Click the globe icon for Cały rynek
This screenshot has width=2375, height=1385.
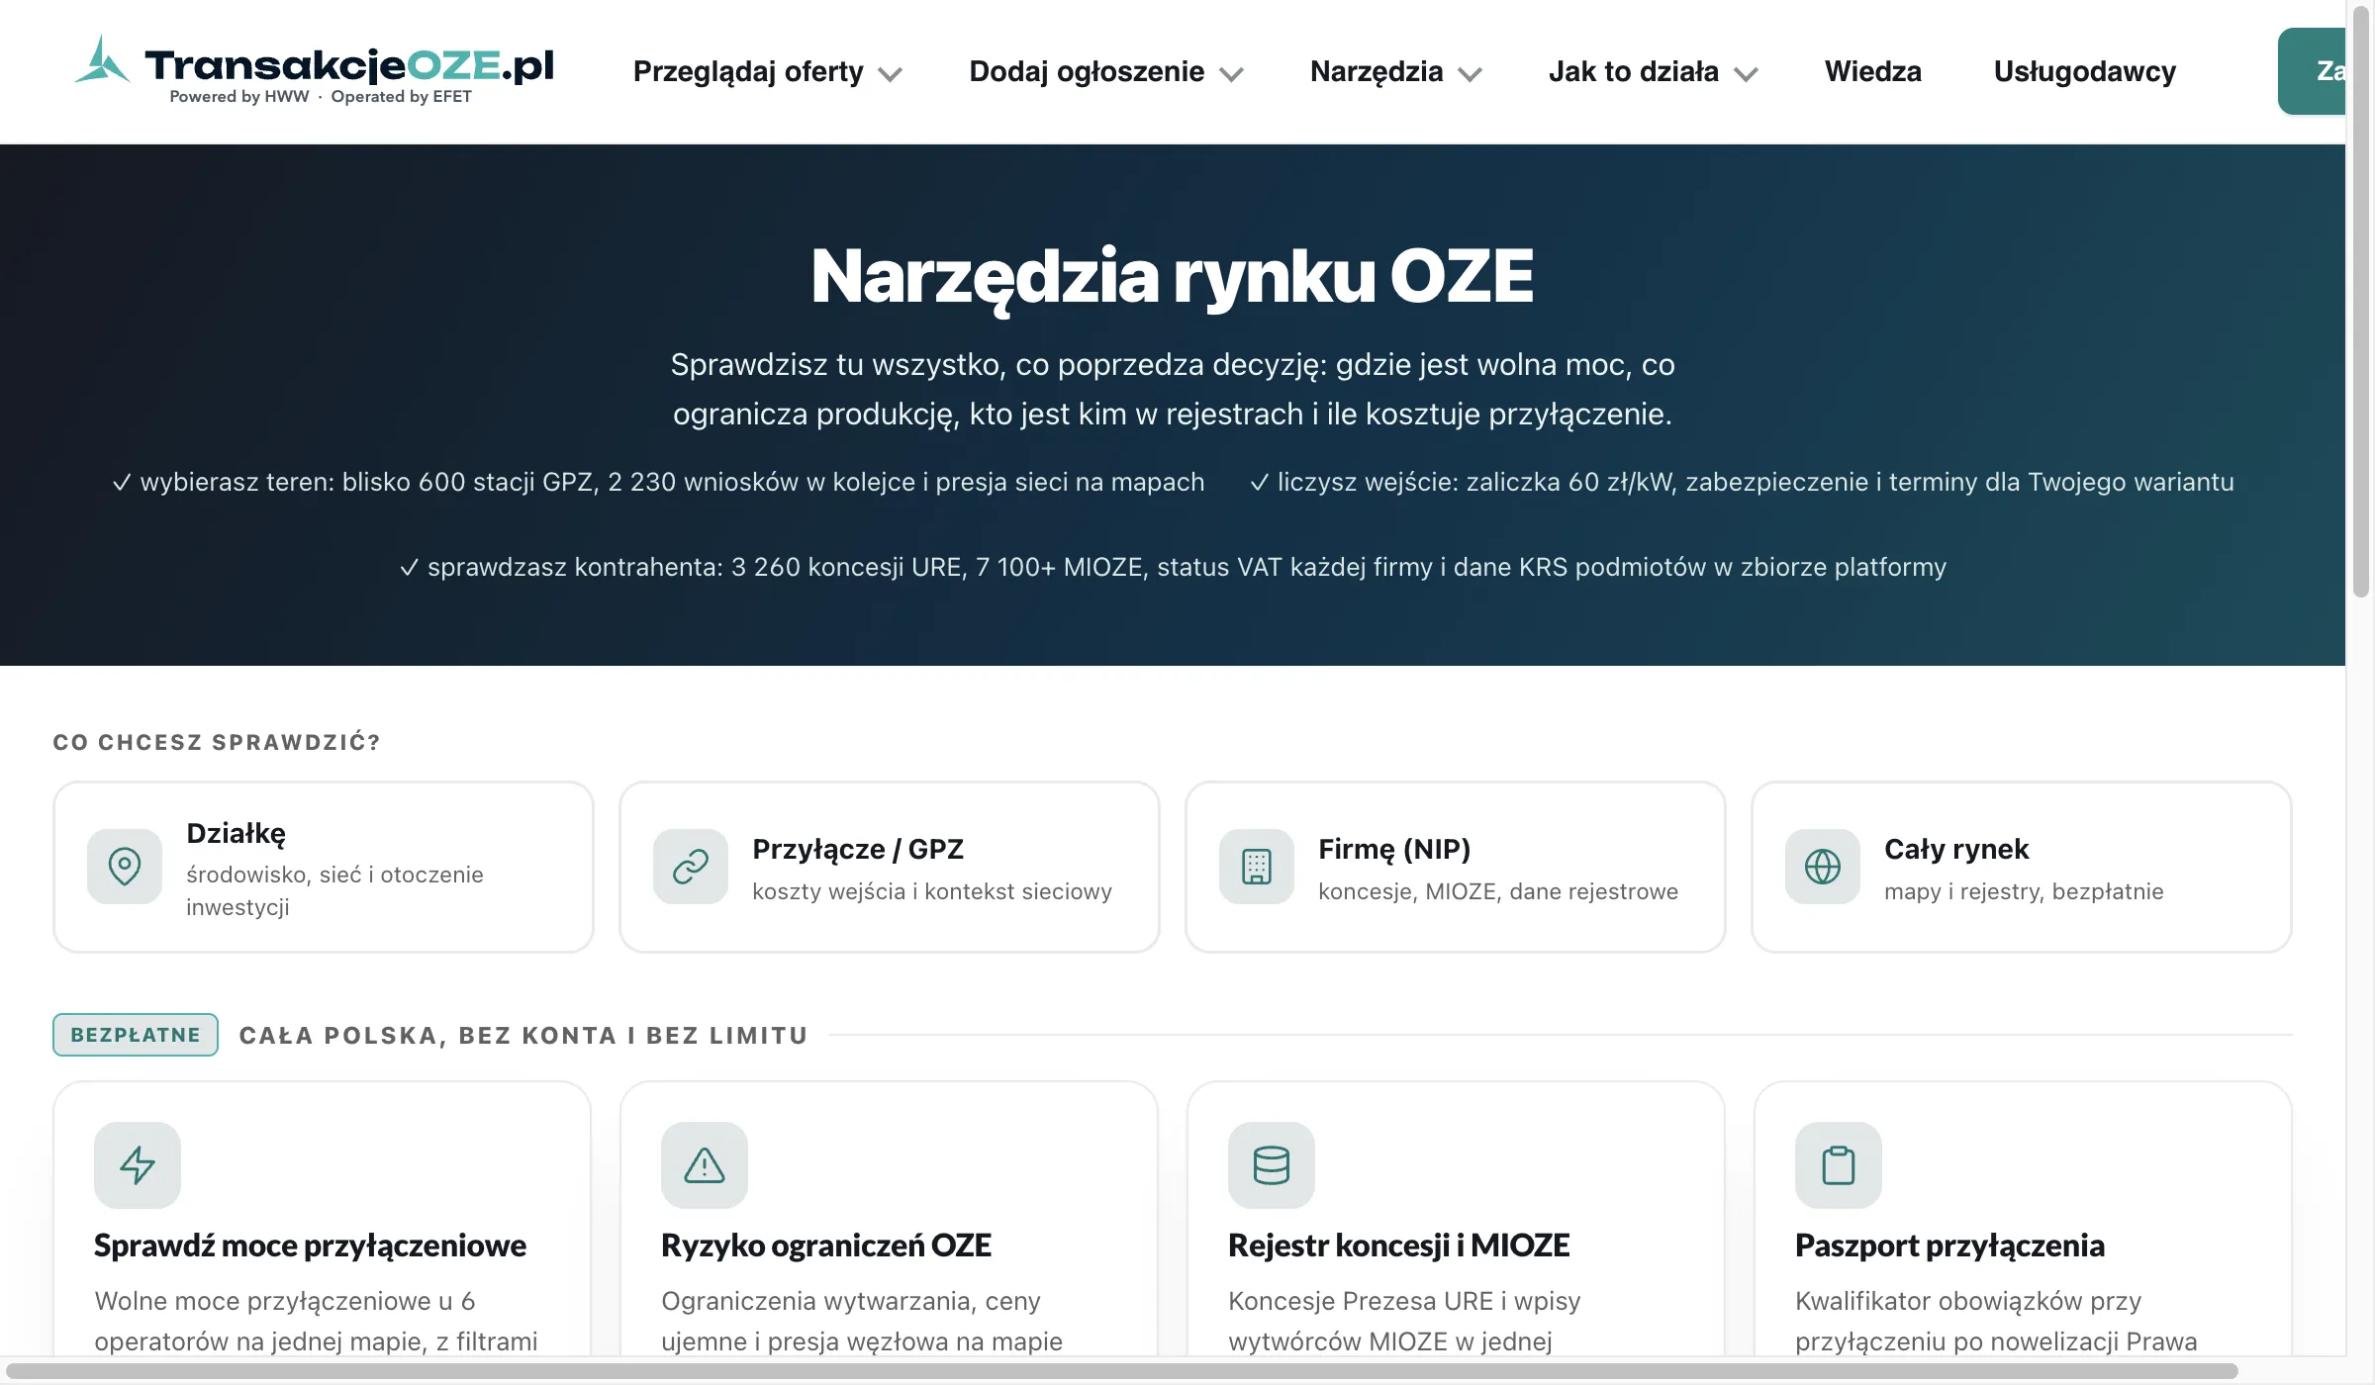(1823, 867)
